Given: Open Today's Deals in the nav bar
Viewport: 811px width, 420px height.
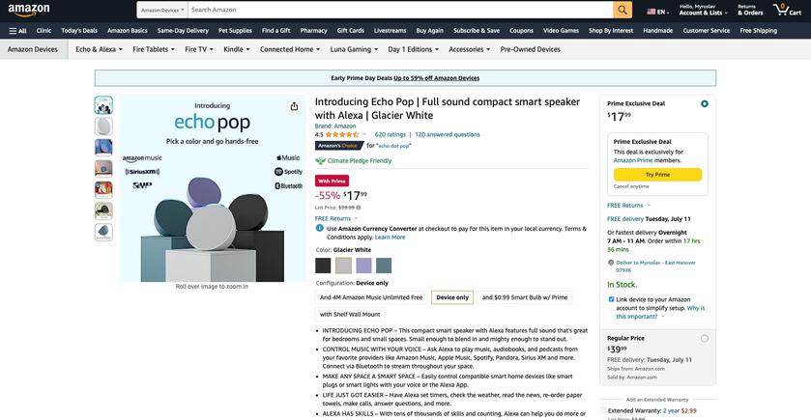Looking at the screenshot, I should point(79,30).
